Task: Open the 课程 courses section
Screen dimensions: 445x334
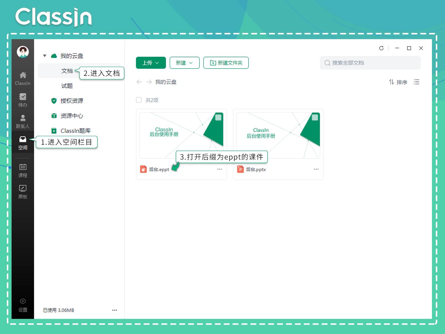Action: pos(23,171)
